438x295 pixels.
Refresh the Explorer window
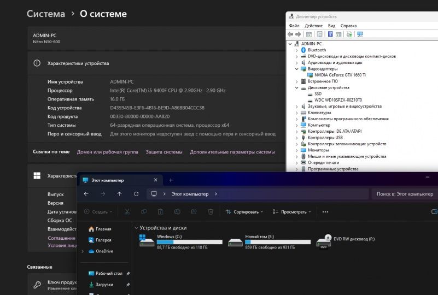click(x=136, y=194)
